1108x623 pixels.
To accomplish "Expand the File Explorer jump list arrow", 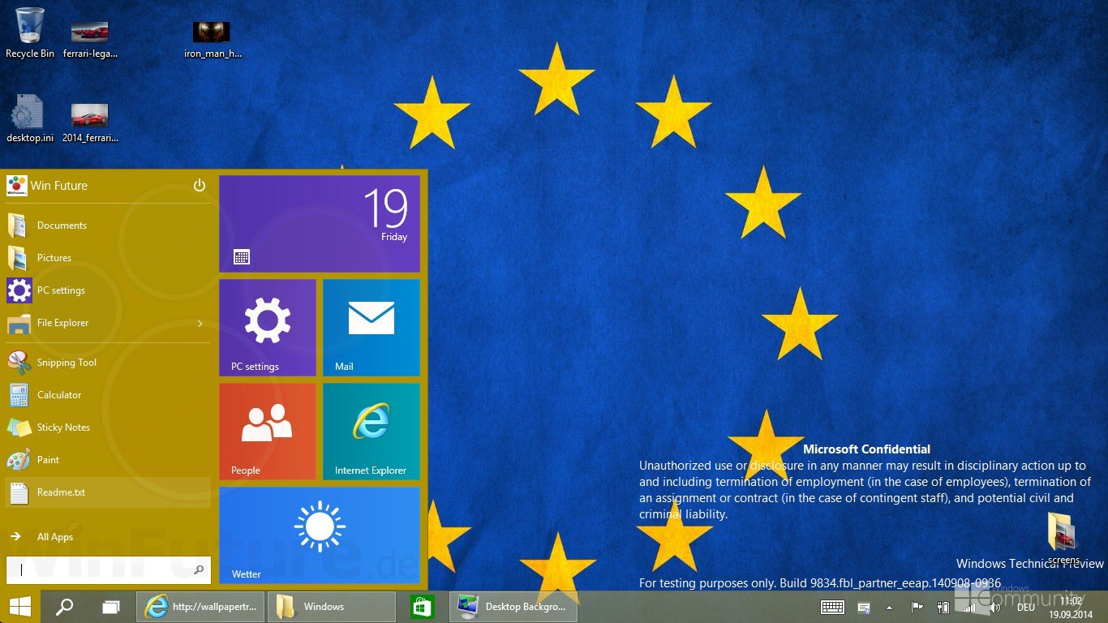I will coord(200,324).
